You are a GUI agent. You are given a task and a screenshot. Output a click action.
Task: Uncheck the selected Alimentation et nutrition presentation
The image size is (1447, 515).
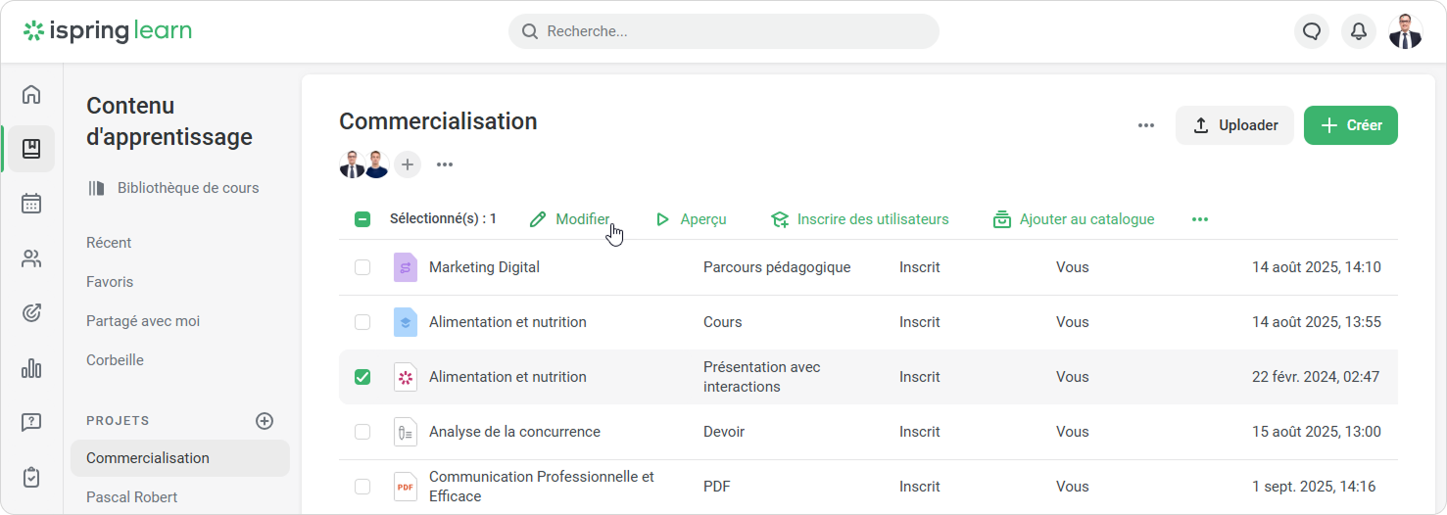pos(362,377)
